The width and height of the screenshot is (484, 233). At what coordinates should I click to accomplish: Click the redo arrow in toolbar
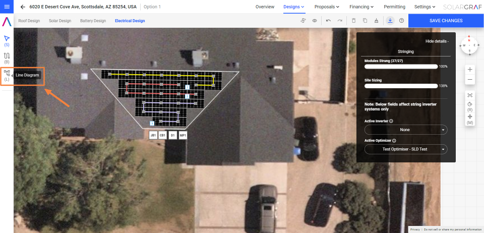pyautogui.click(x=340, y=21)
